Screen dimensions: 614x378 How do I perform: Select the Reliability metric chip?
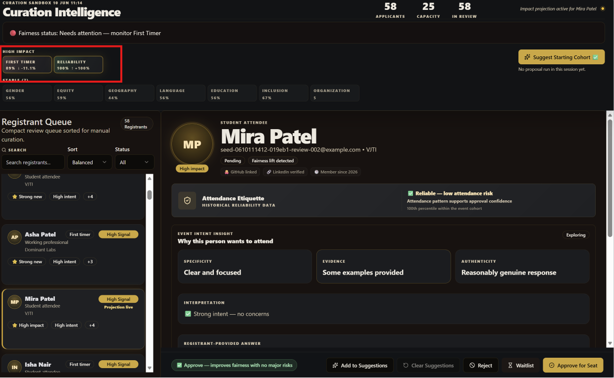coord(78,65)
